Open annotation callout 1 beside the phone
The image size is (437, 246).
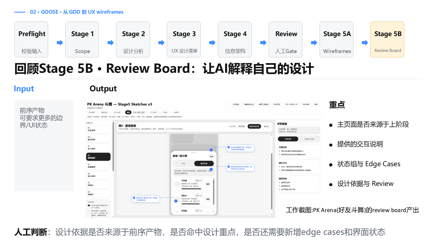[241, 148]
